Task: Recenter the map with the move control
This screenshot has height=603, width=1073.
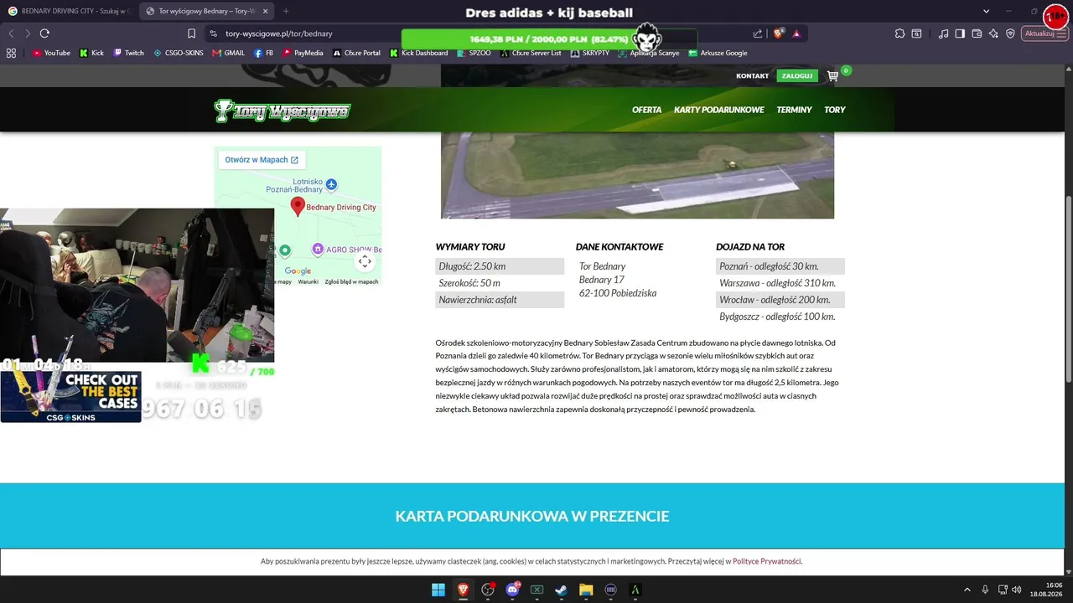Action: [x=365, y=261]
